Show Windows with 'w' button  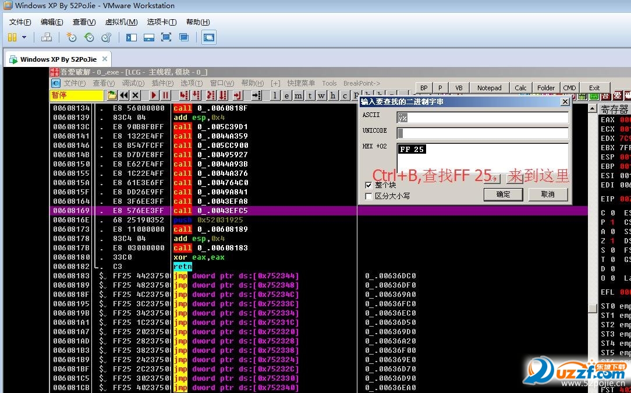[x=321, y=96]
